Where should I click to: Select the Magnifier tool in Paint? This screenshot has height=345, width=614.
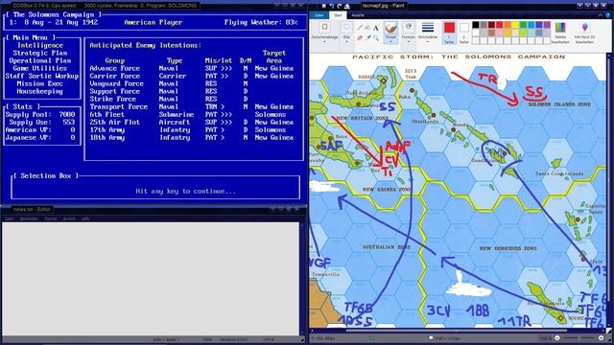click(x=375, y=37)
